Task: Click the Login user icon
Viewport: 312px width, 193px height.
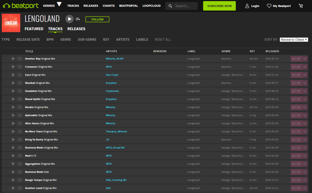Action: click(247, 6)
